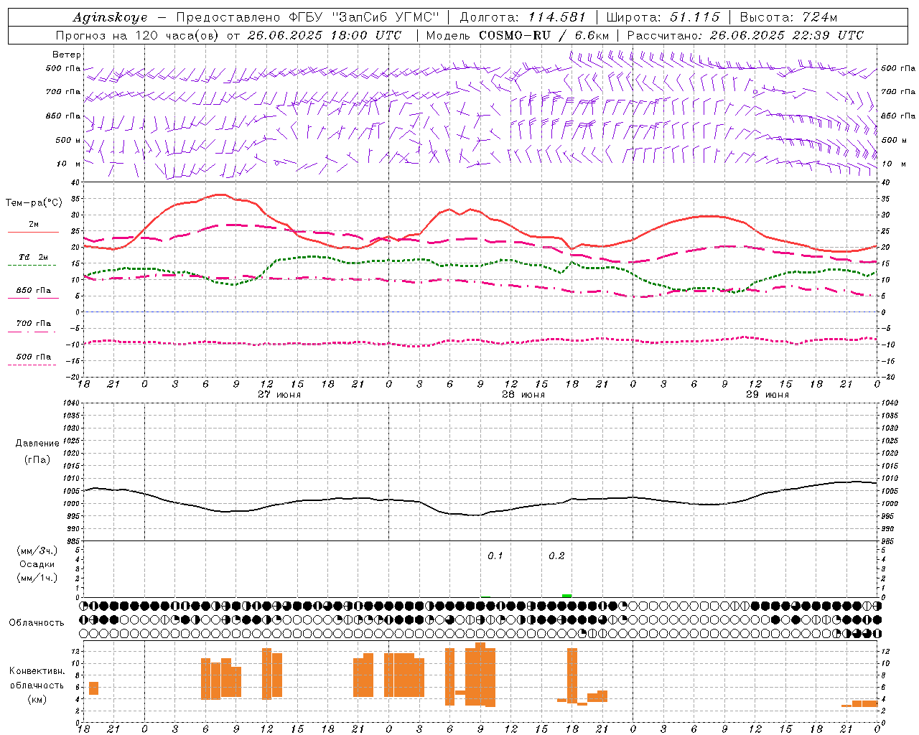Click the "29 июня" date label
Image resolution: width=919 pixels, height=735 pixels.
[x=767, y=395]
